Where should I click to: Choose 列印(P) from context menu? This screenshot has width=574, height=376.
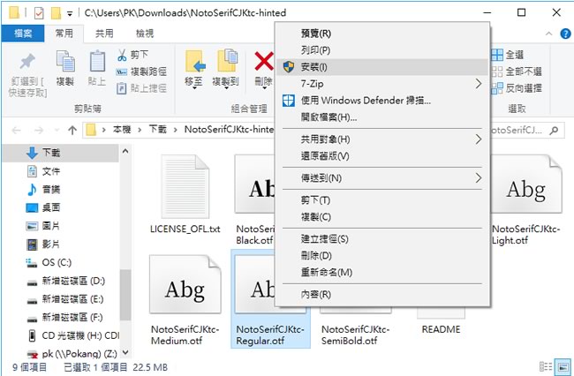tap(382, 50)
